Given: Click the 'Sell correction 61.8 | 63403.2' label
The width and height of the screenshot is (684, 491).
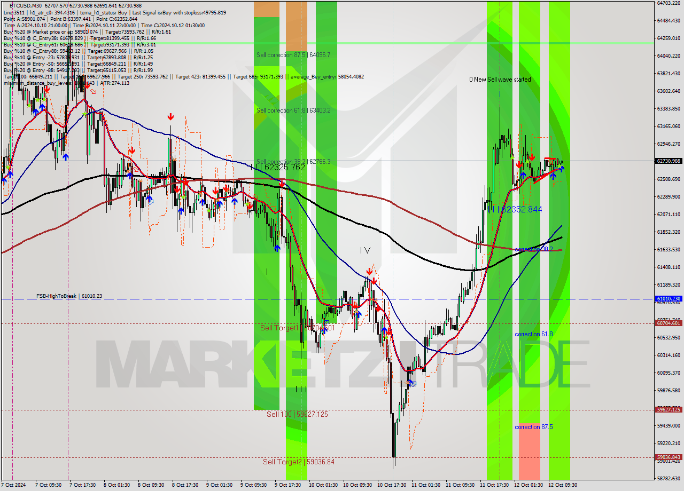Looking at the screenshot, I should point(293,110).
